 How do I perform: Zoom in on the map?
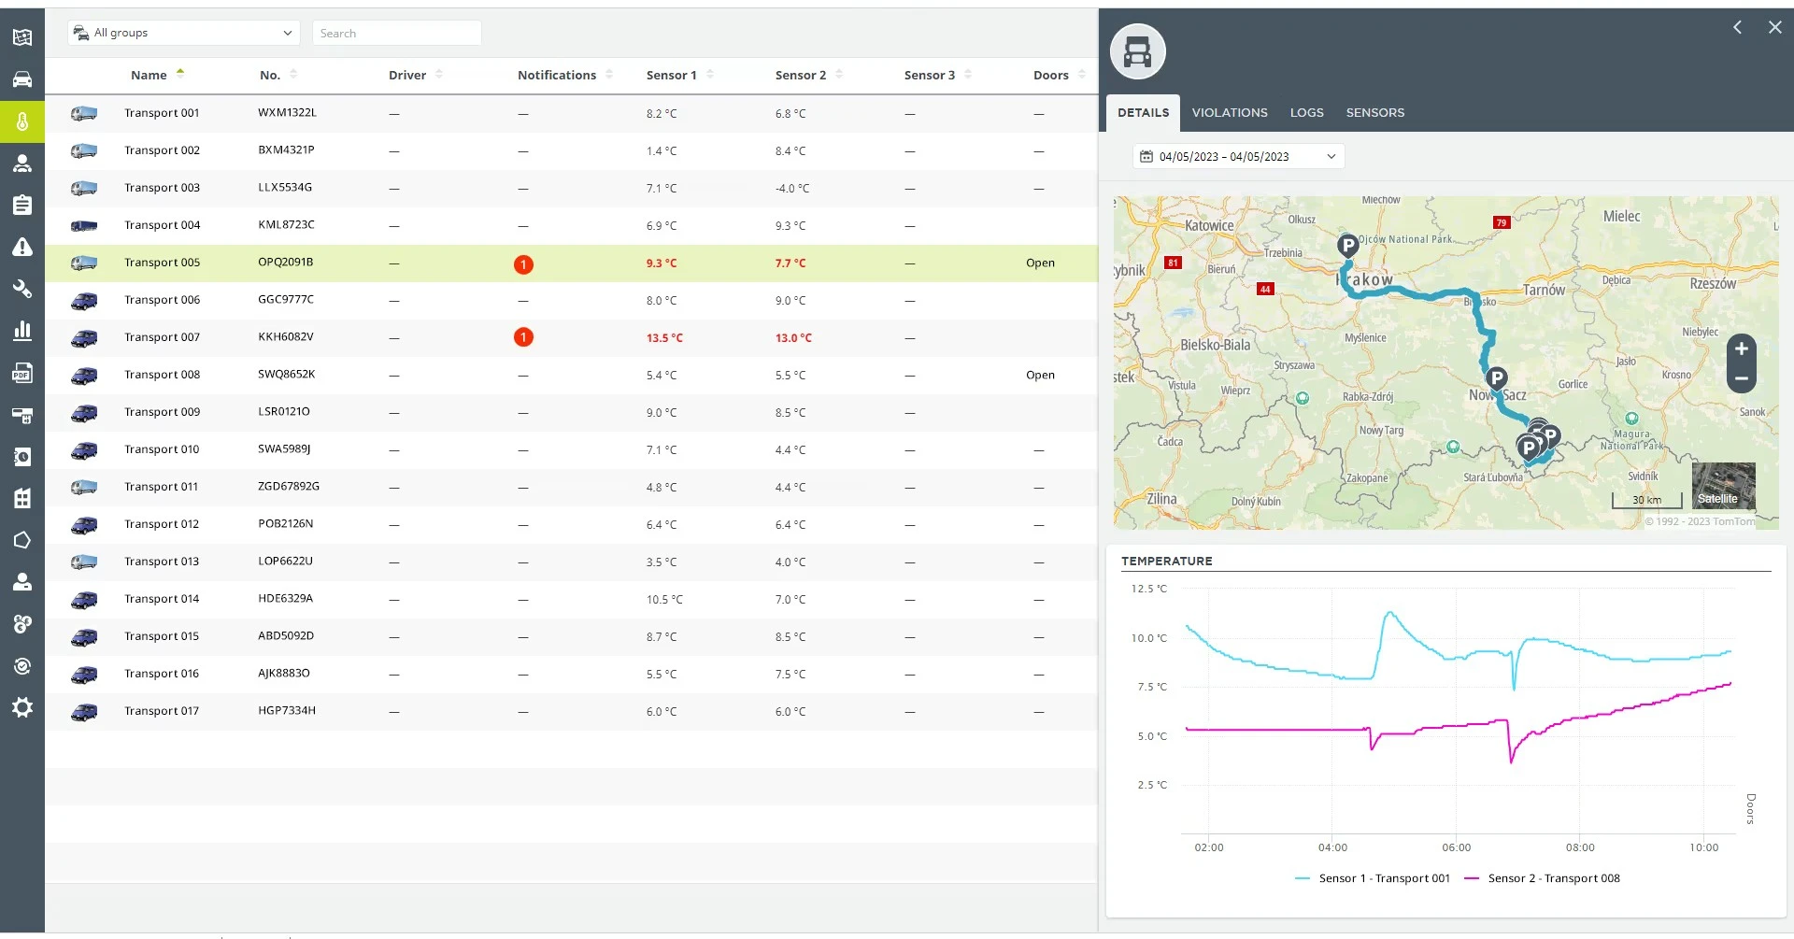click(x=1741, y=349)
